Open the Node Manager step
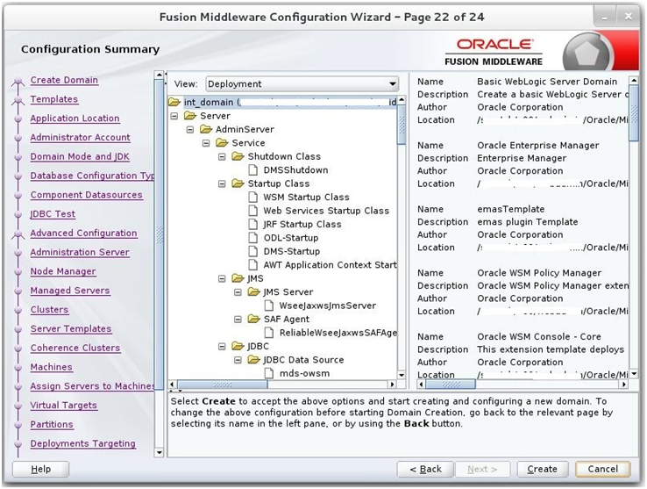 pyautogui.click(x=63, y=271)
